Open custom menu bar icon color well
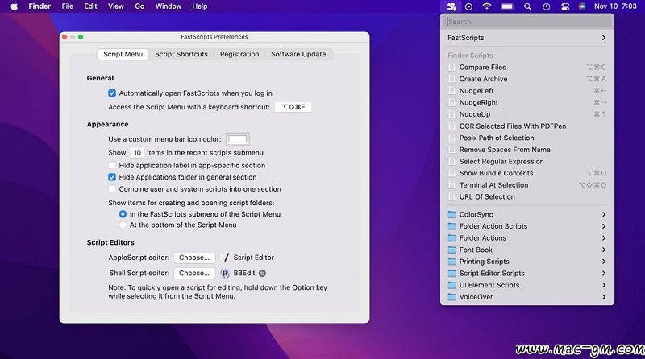This screenshot has width=645, height=359. click(237, 138)
